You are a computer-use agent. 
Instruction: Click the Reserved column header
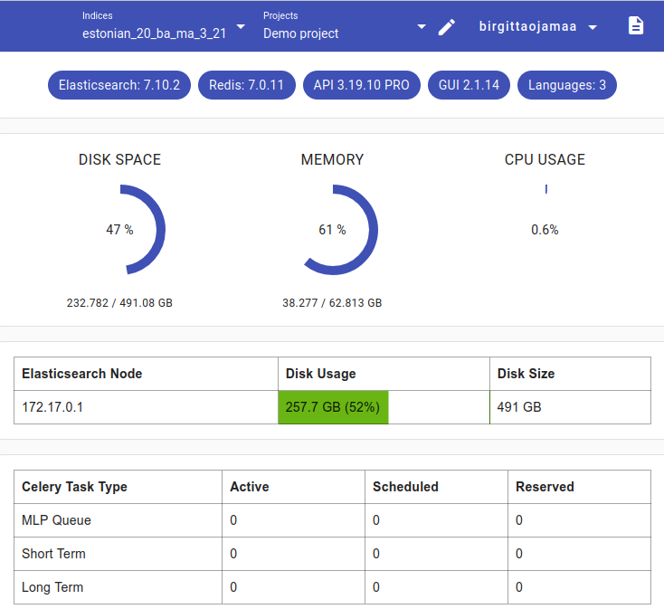pos(579,487)
